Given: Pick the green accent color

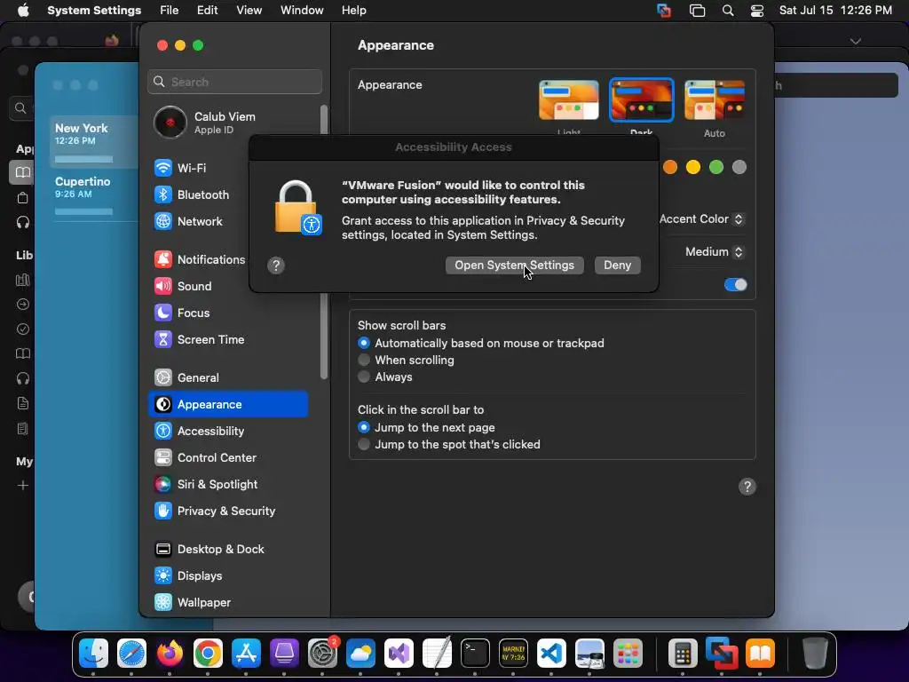Looking at the screenshot, I should [716, 168].
